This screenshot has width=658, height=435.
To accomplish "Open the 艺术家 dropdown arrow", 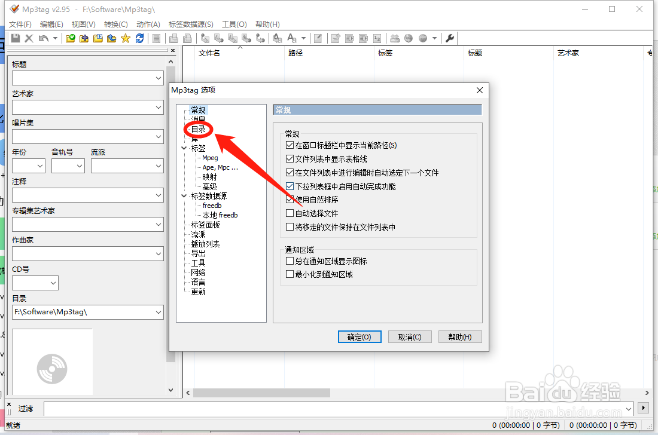I will (157, 107).
